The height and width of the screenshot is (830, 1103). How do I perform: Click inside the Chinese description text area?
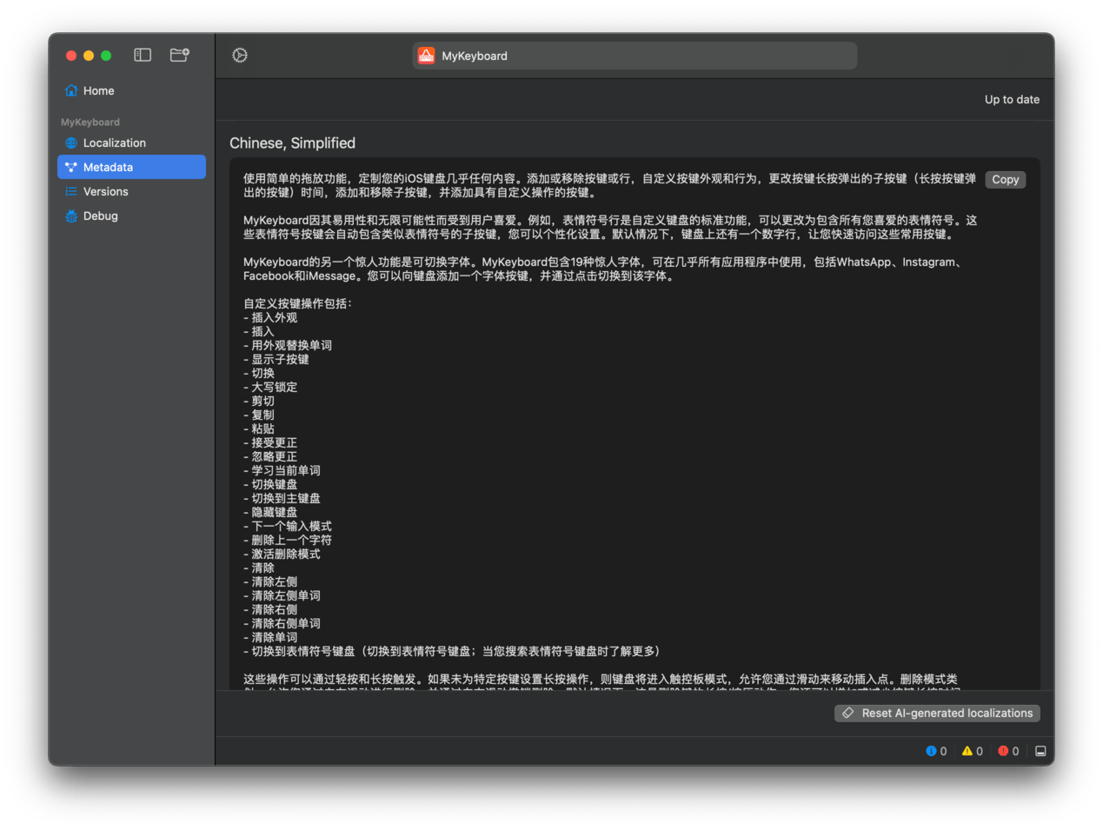(x=608, y=435)
